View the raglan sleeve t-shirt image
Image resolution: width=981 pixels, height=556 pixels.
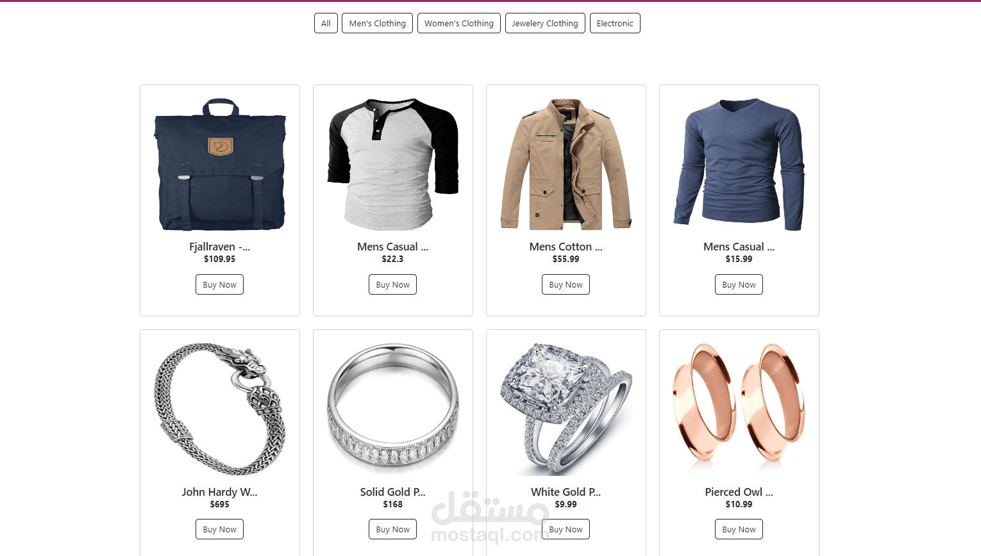[393, 164]
